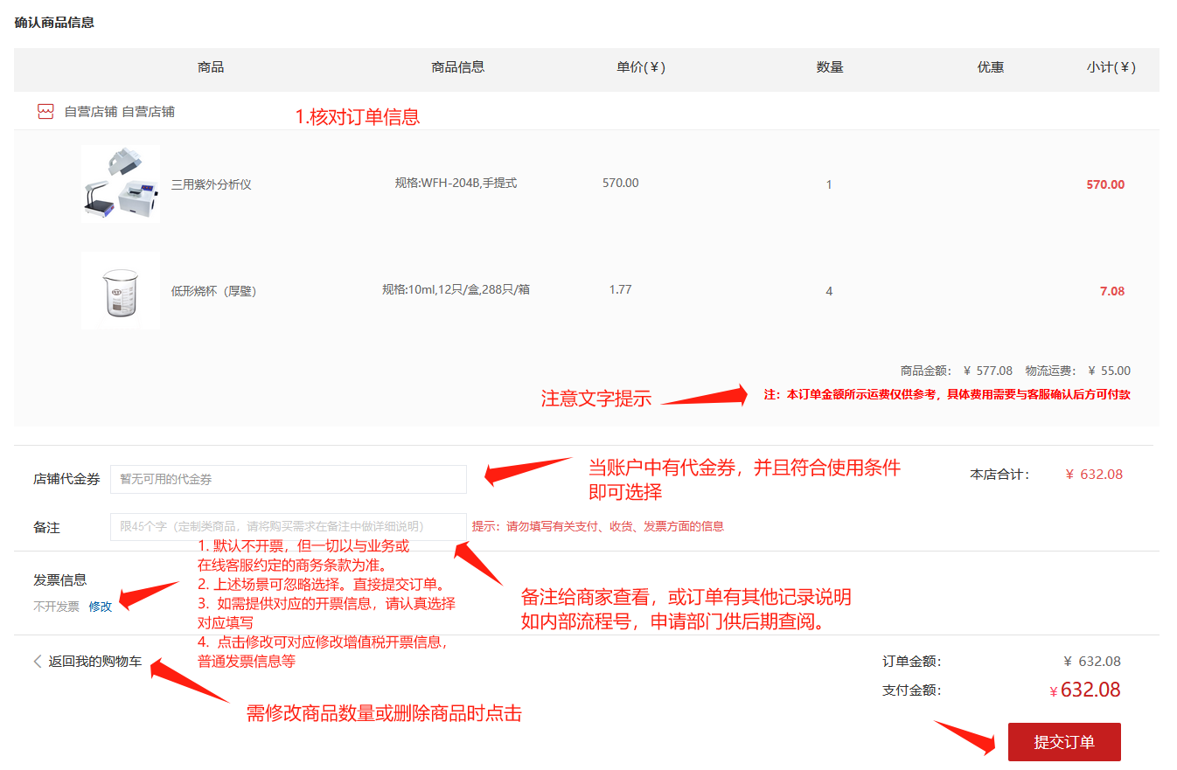This screenshot has width=1177, height=770.
Task: Click the 三用紫外分析仪 product name
Action: pos(211,184)
